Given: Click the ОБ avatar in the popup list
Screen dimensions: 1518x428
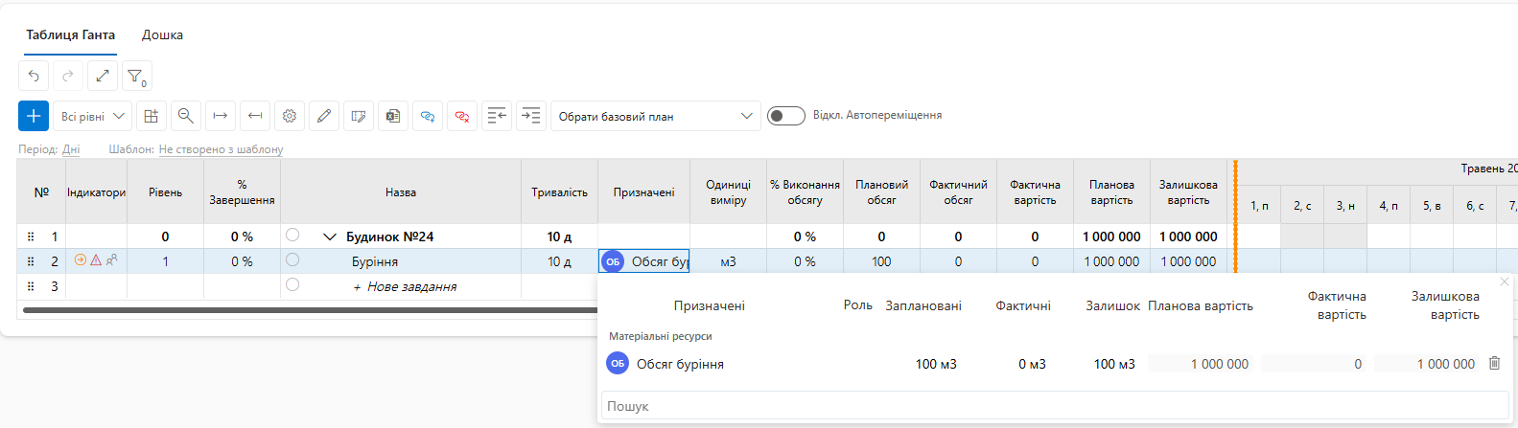Looking at the screenshot, I should [618, 364].
